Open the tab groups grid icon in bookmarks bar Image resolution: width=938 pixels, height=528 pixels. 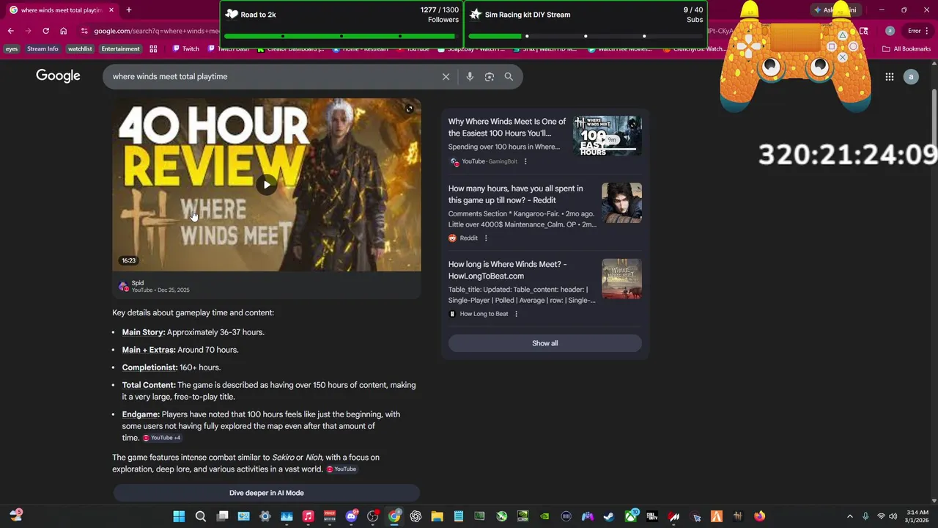pyautogui.click(x=153, y=49)
